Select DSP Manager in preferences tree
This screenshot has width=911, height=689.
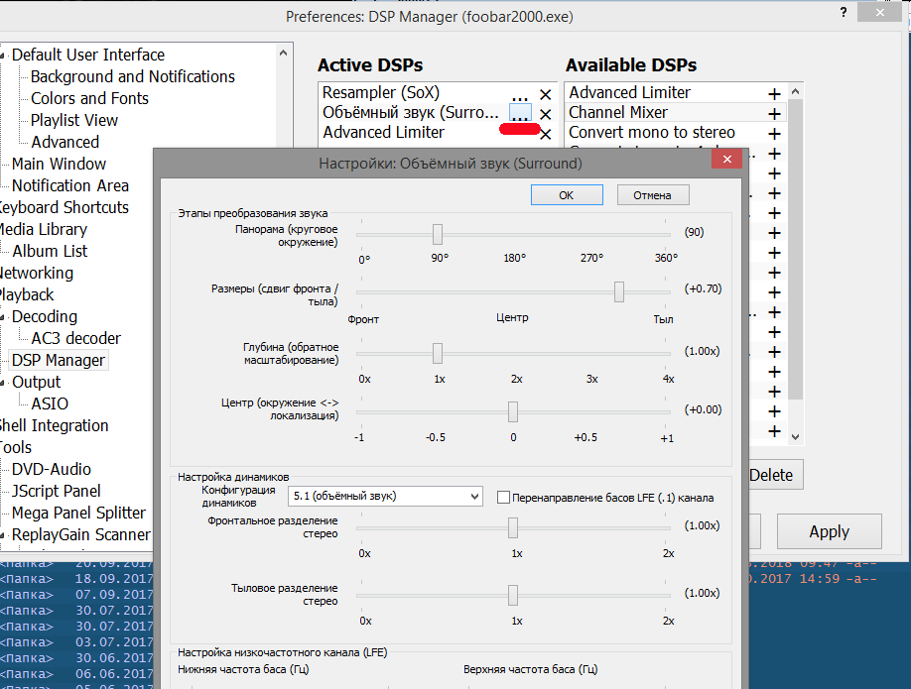point(59,360)
